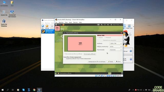Viewport: 164px width, 92px height.
Task: Click the volume icon in the MATE panel
Action: pyautogui.click(x=108, y=25)
